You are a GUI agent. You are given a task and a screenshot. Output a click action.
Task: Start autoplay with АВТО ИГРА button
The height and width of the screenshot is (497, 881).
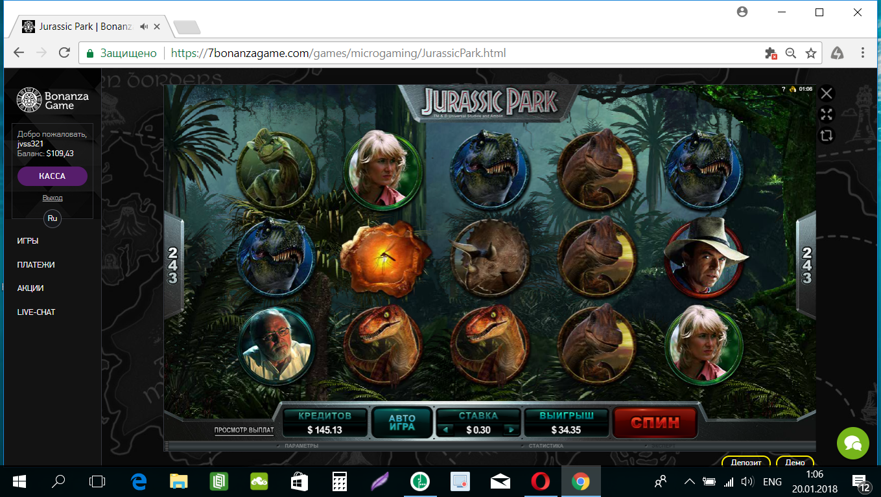point(402,423)
